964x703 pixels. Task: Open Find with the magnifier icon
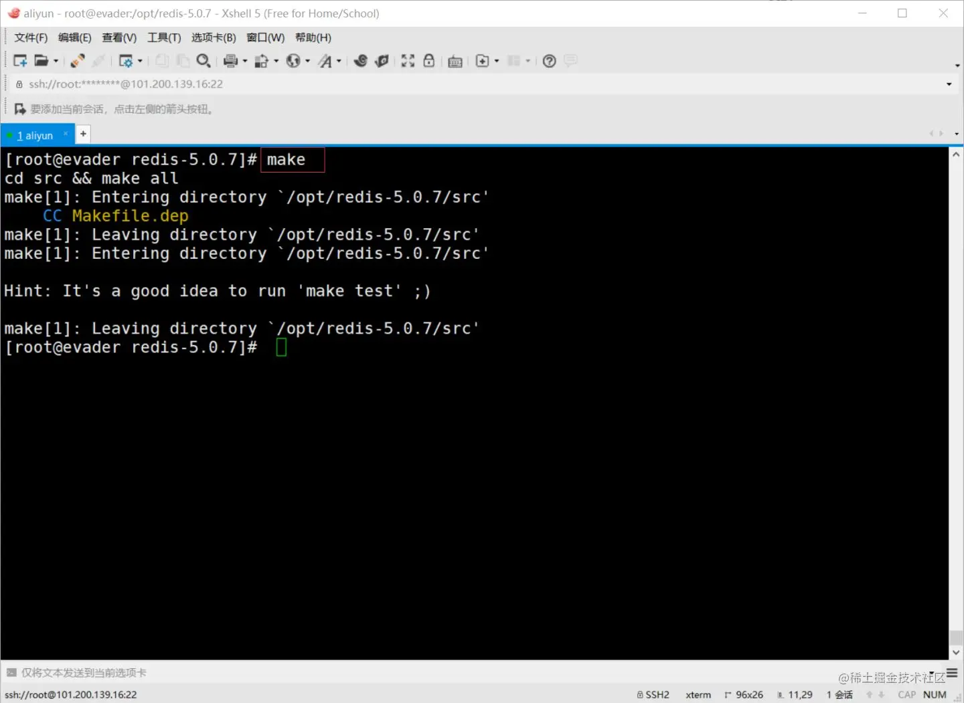(x=204, y=61)
